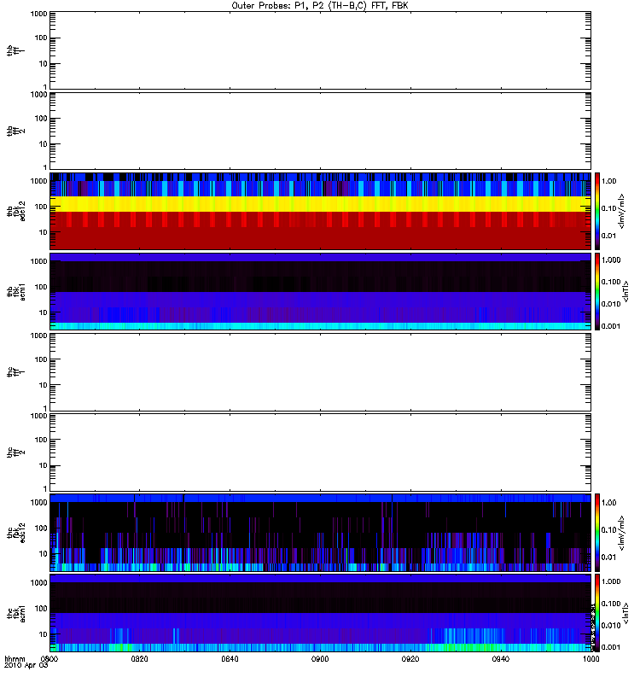
Task: Click the thc fbk edc12 spectrogram panel
Action: 321,532
